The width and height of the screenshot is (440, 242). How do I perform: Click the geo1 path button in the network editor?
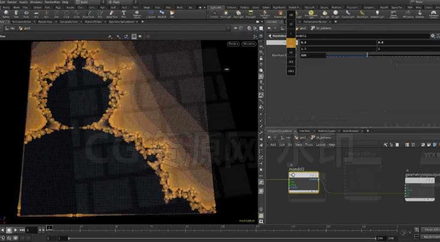[301, 138]
